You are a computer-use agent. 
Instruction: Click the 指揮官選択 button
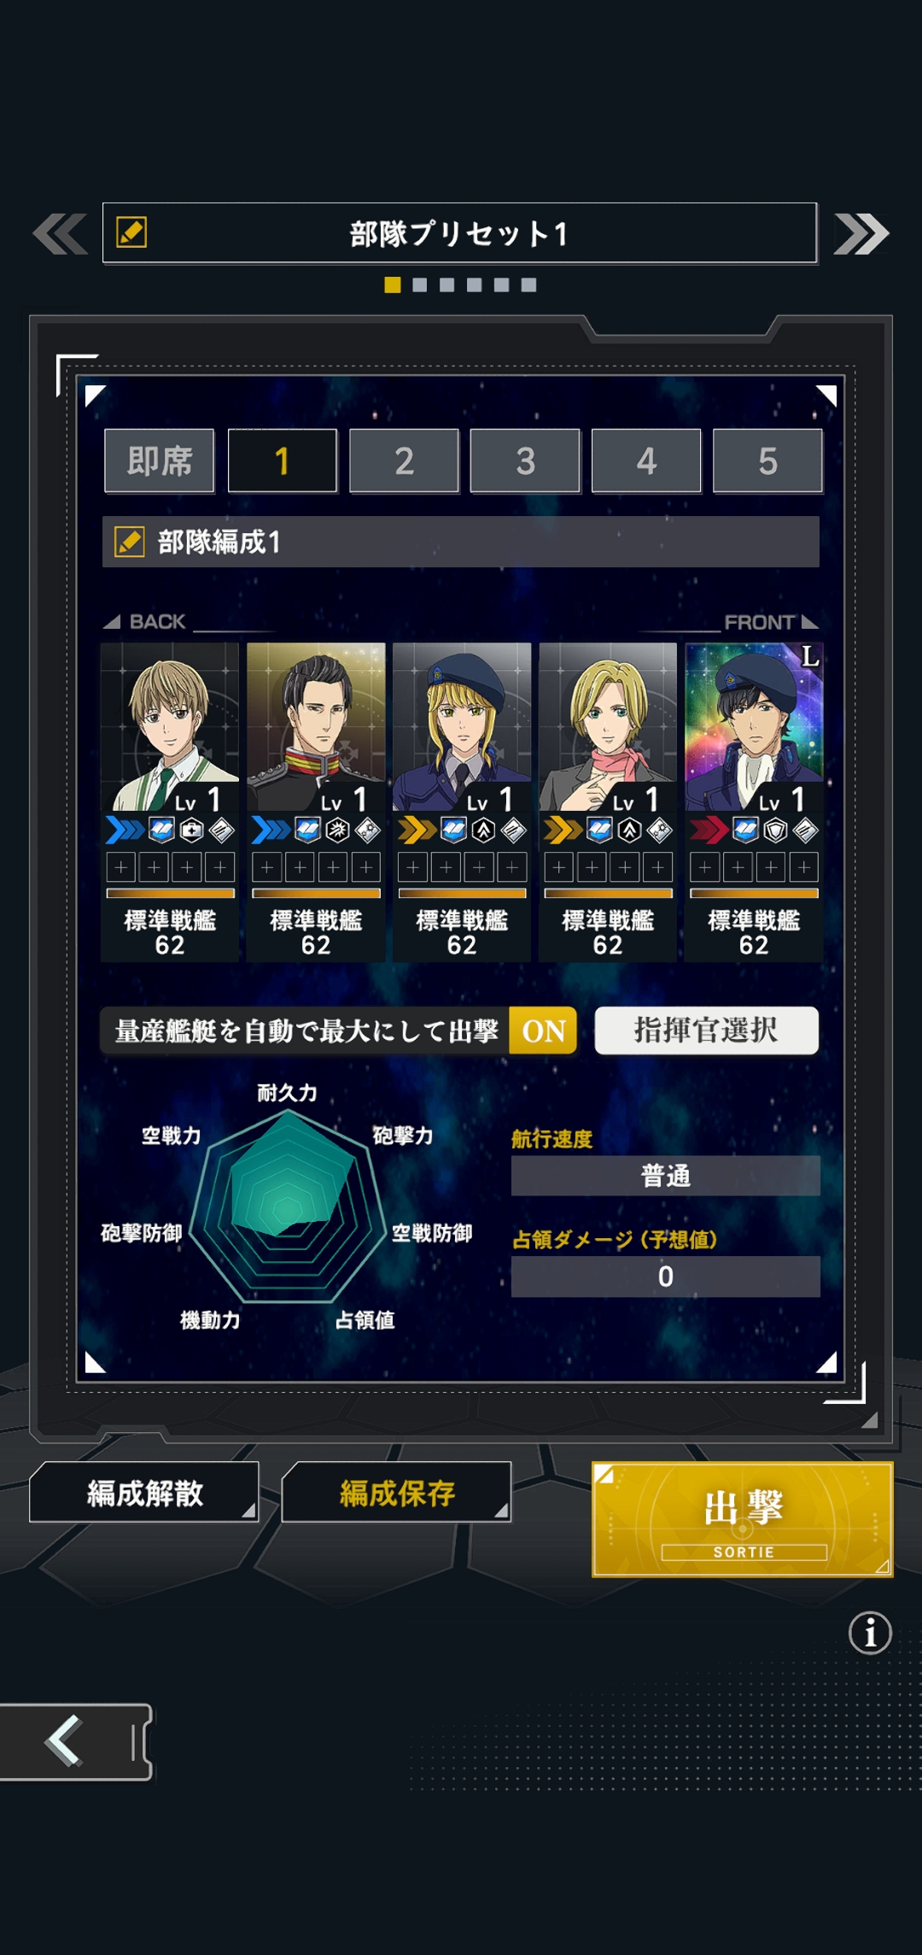pyautogui.click(x=706, y=1030)
